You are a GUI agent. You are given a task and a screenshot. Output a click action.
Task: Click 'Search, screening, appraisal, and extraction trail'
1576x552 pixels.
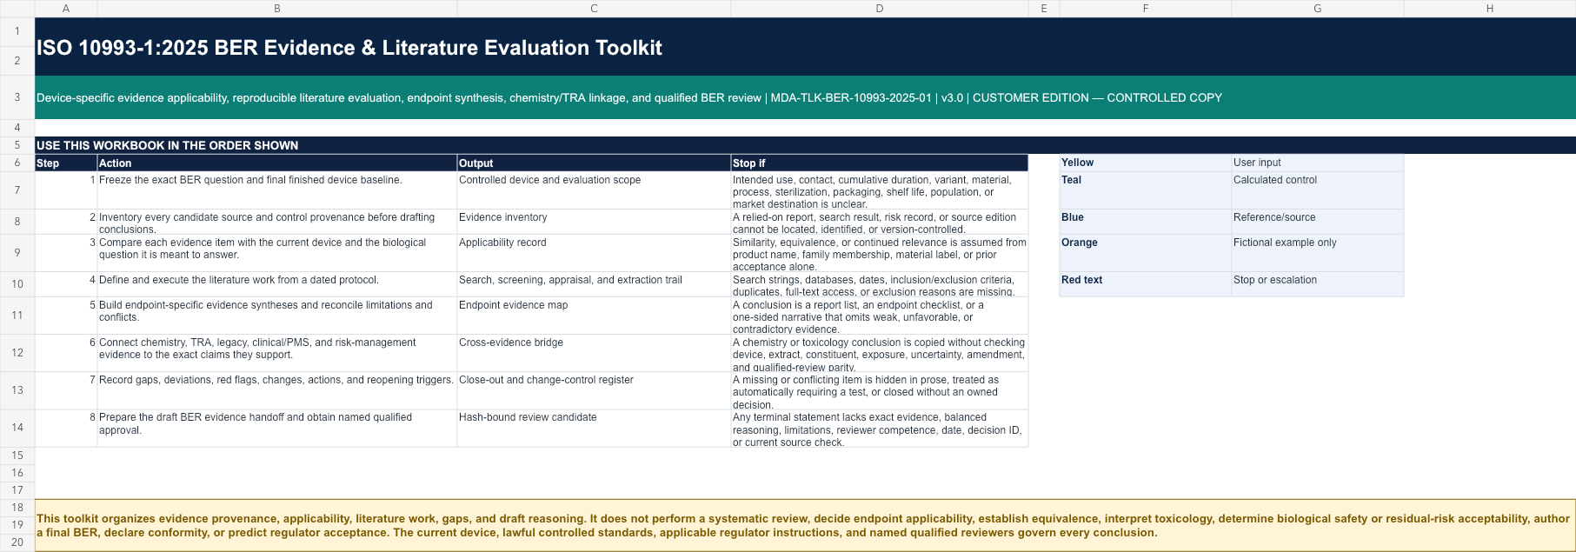[594, 284]
